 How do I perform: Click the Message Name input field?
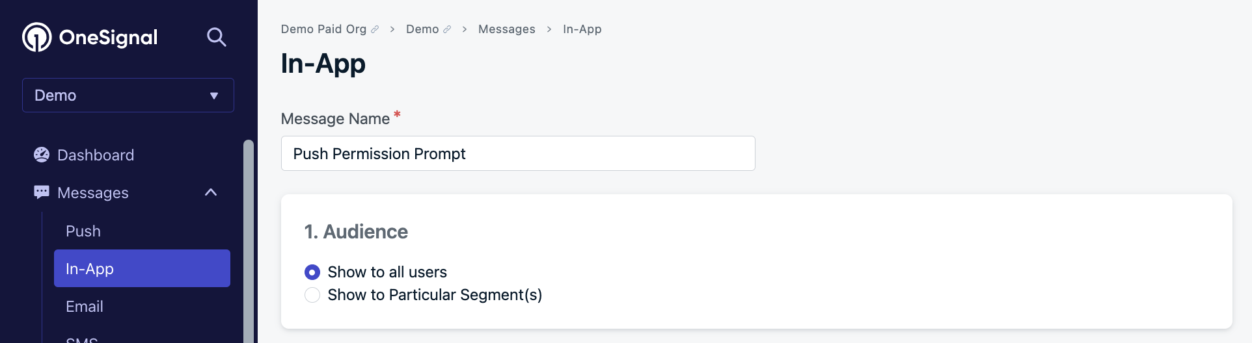[x=518, y=153]
